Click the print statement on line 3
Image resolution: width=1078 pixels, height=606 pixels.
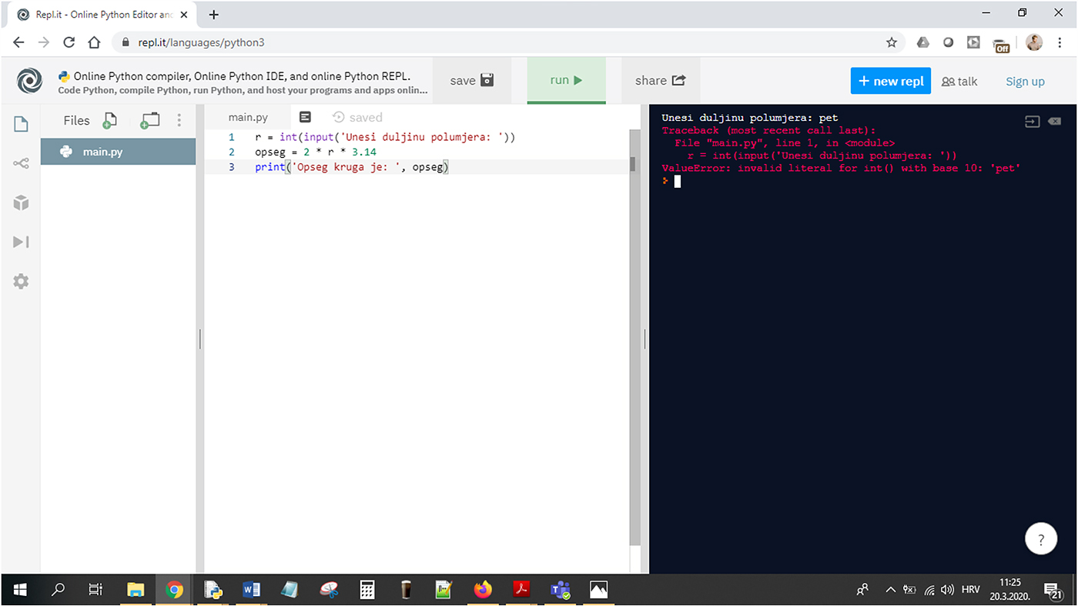[x=352, y=167]
